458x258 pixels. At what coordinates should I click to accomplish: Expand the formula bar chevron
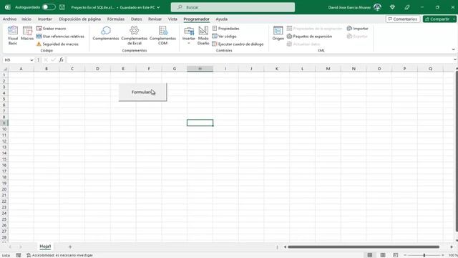pos(455,59)
